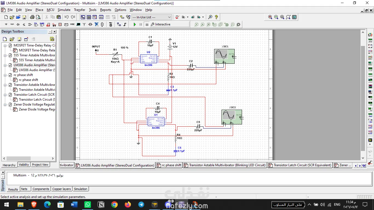Open Help via the yellow question mark
The width and height of the screenshot is (374, 210).
coord(216,17)
